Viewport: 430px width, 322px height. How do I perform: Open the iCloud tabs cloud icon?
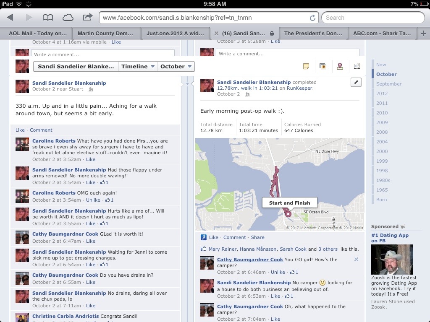pos(68,18)
